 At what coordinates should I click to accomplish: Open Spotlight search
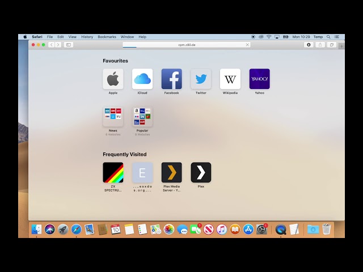pyautogui.click(x=328, y=37)
